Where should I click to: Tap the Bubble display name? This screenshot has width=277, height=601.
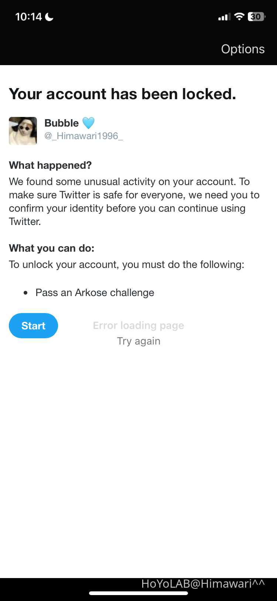click(x=61, y=123)
